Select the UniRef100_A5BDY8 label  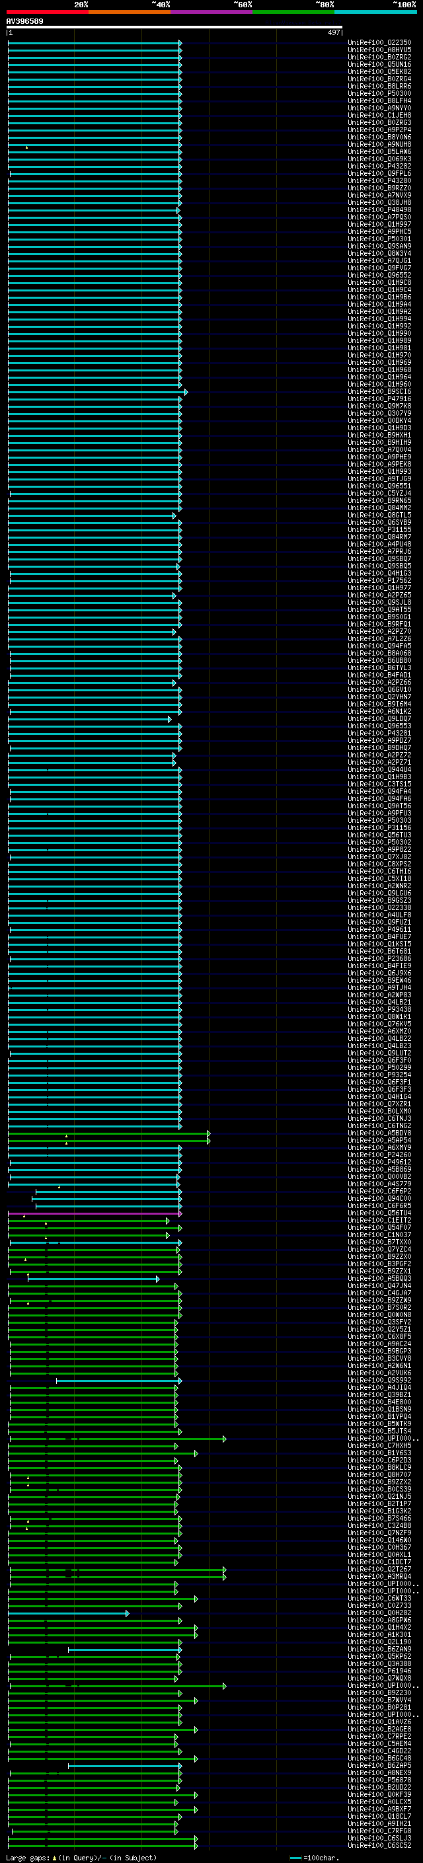[379, 1133]
